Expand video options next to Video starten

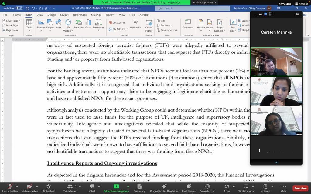37,186
